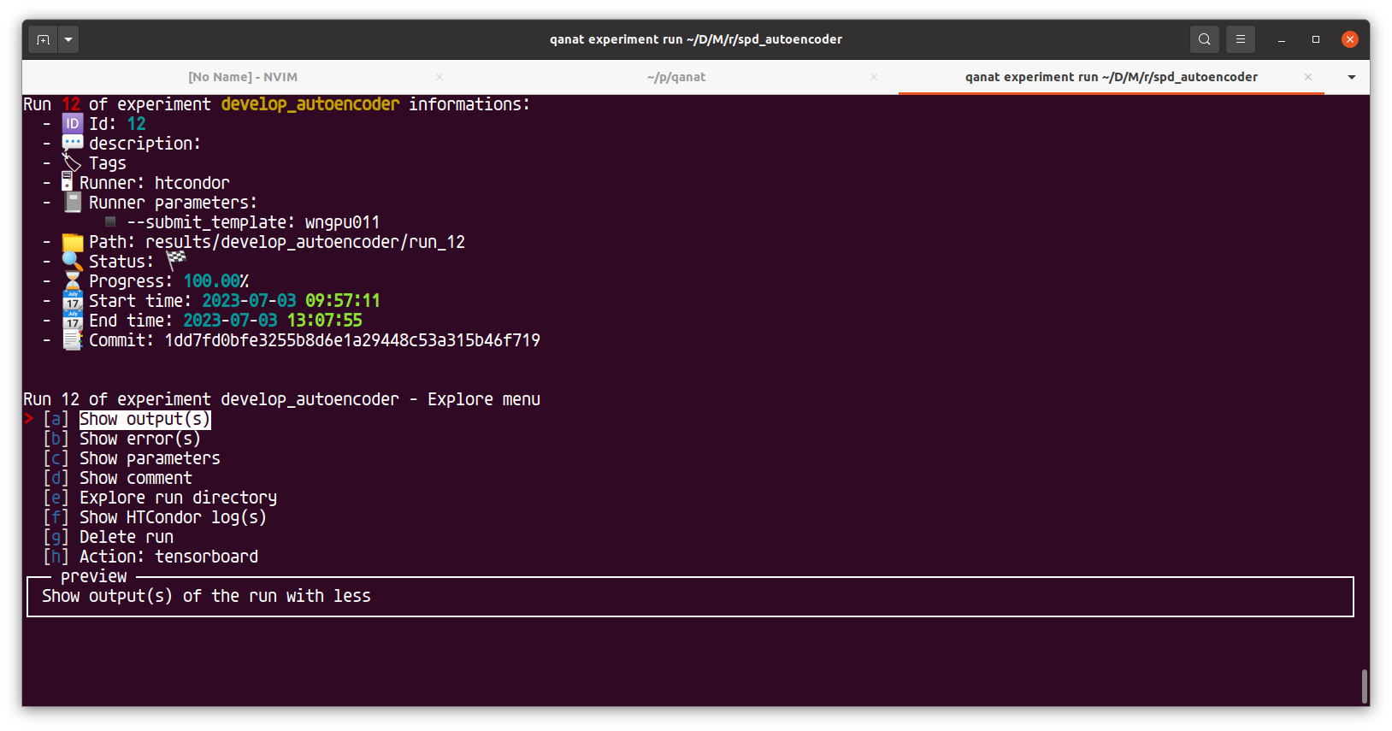This screenshot has width=1392, height=731.
Task: Click the Explore menu heading line
Action: (x=281, y=399)
